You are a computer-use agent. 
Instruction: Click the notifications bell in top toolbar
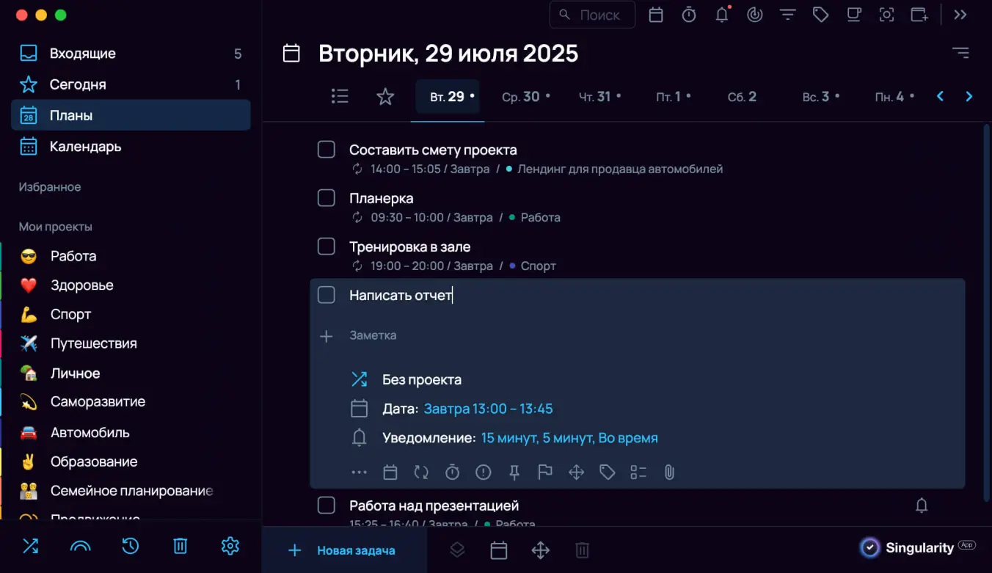pyautogui.click(x=722, y=15)
